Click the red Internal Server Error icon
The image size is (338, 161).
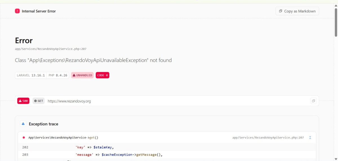[17, 11]
